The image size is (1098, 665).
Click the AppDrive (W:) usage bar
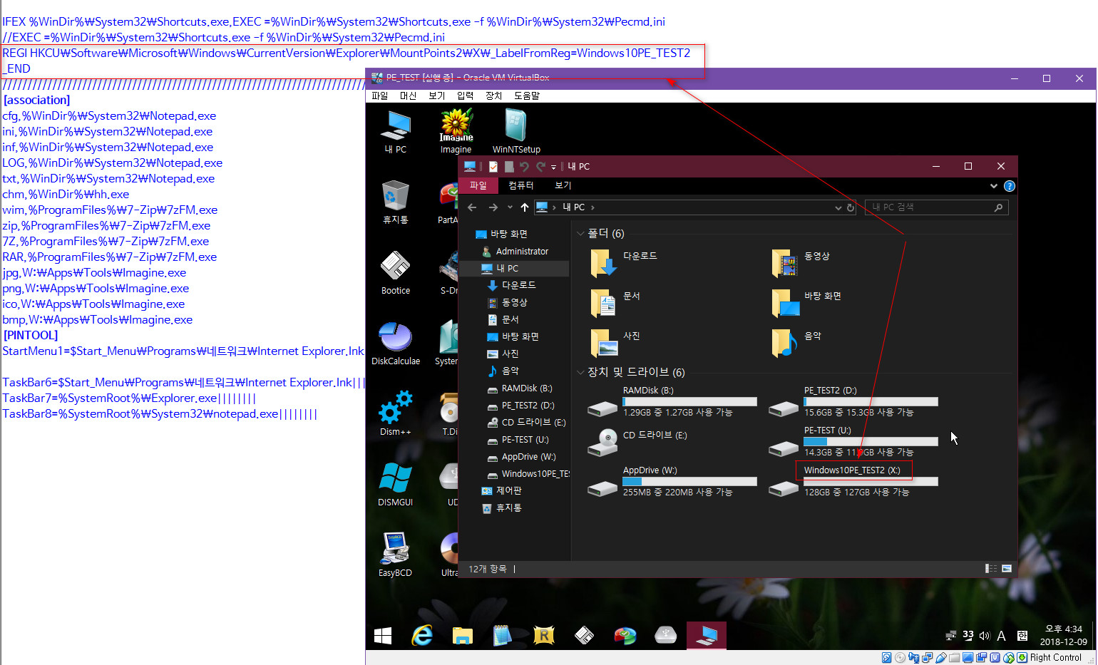[x=689, y=482]
